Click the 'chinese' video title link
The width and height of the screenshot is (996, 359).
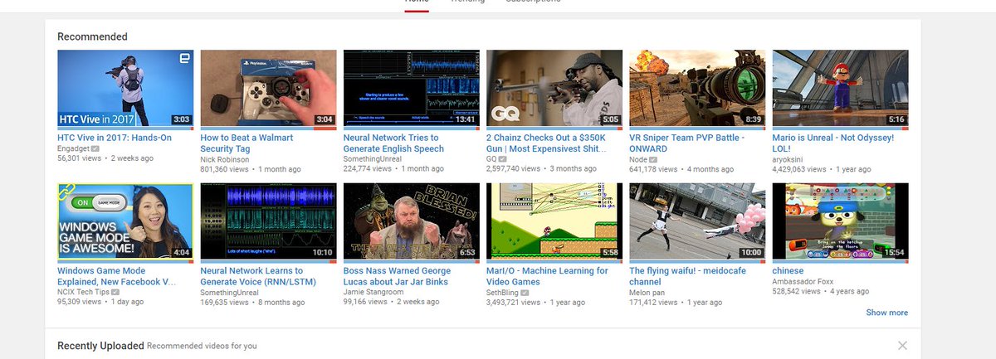pos(789,271)
